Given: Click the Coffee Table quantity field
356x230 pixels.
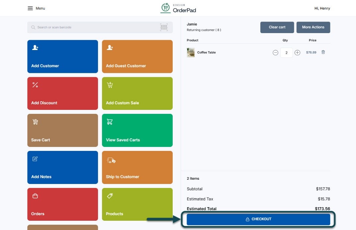Looking at the screenshot, I should (x=287, y=53).
